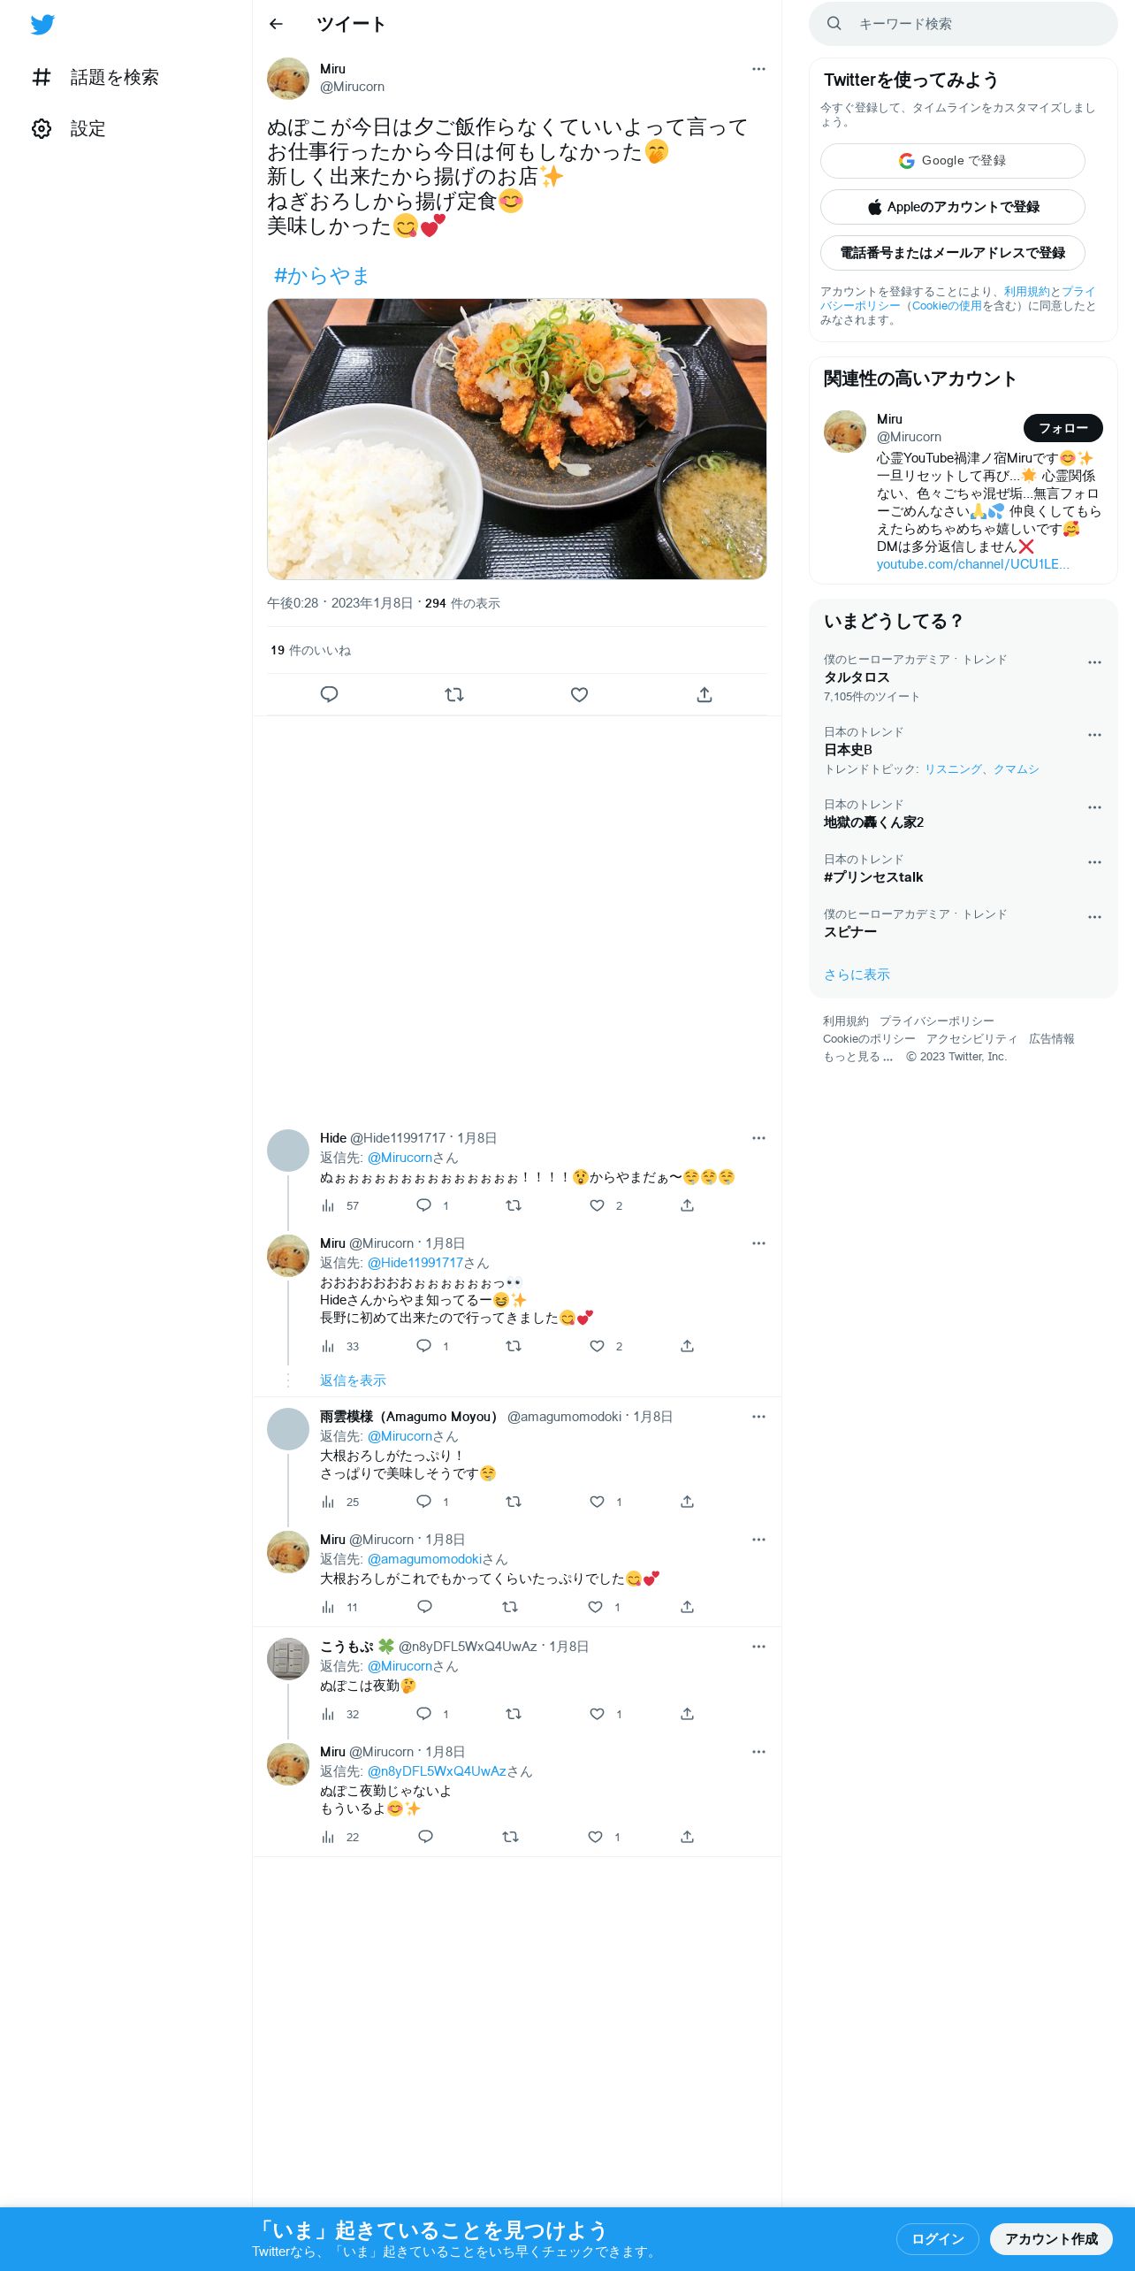Retweet the main karaage tweet
Screen dimensions: 1135x2271
[454, 694]
